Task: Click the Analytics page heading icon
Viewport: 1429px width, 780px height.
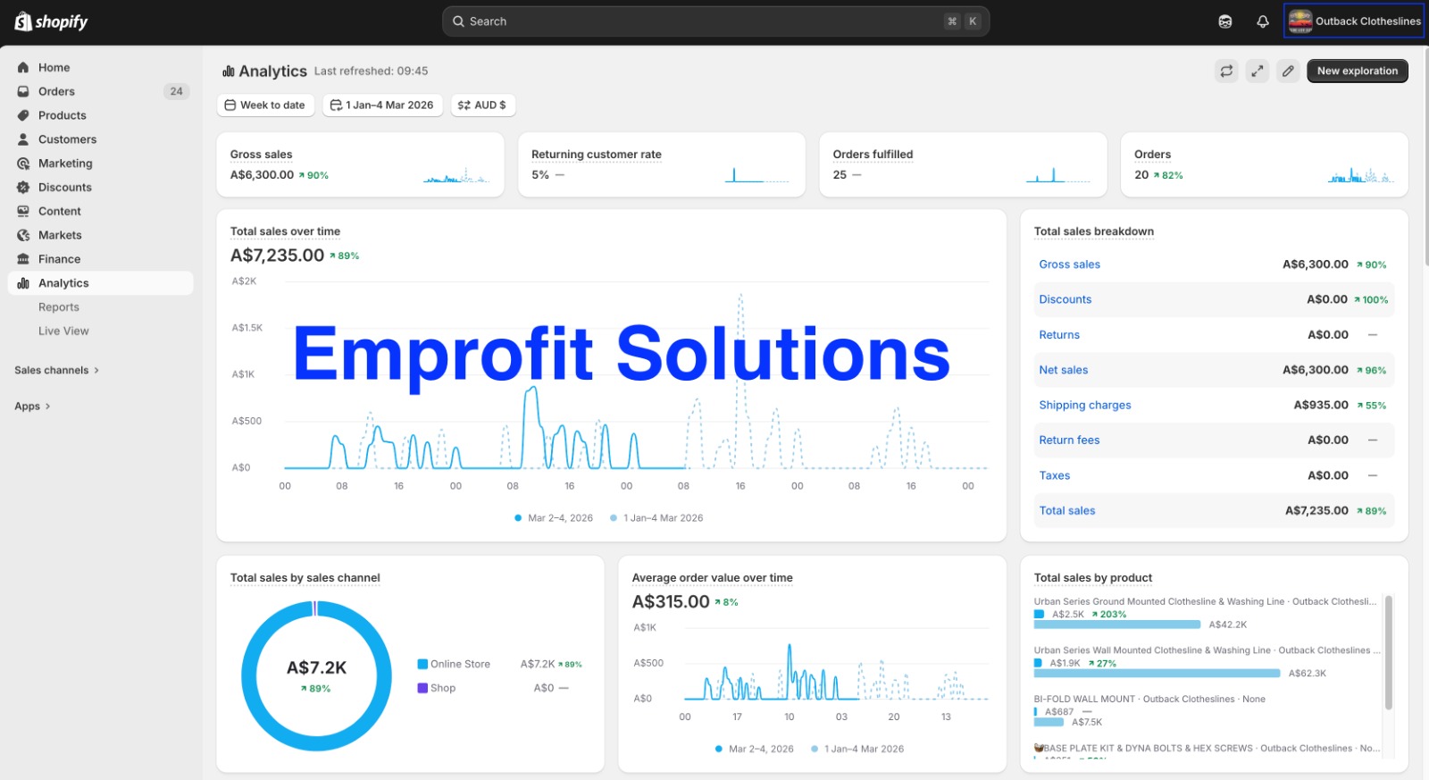Action: coord(229,71)
